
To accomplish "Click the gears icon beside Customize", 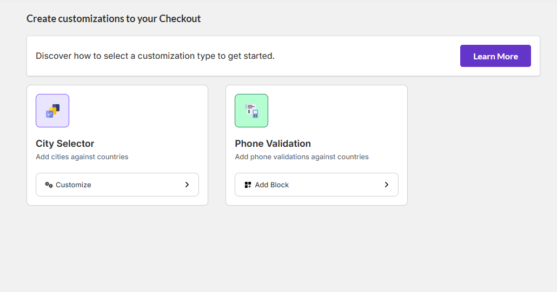I will point(49,185).
